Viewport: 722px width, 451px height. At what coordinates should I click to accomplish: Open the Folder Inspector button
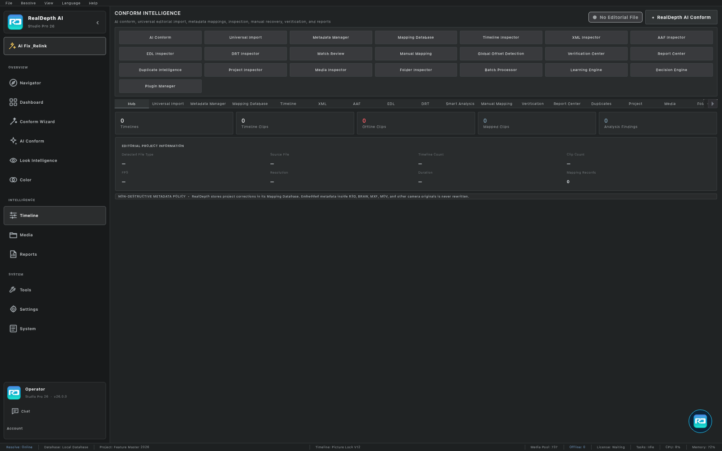(x=416, y=70)
